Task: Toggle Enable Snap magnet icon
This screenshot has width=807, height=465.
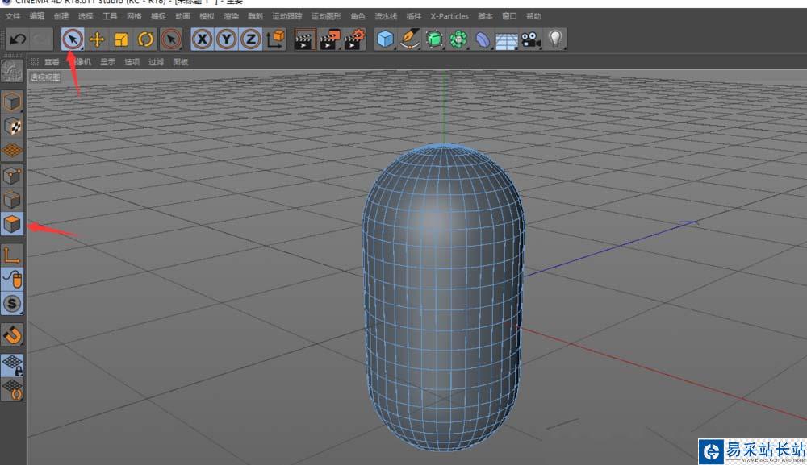Action: point(12,335)
